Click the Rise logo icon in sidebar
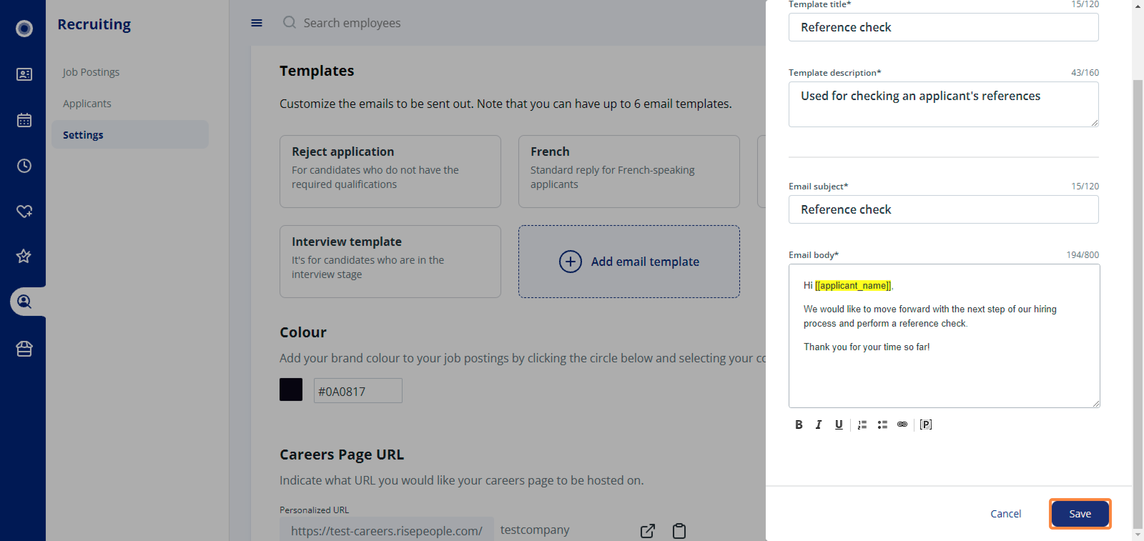The height and width of the screenshot is (541, 1144). (24, 28)
